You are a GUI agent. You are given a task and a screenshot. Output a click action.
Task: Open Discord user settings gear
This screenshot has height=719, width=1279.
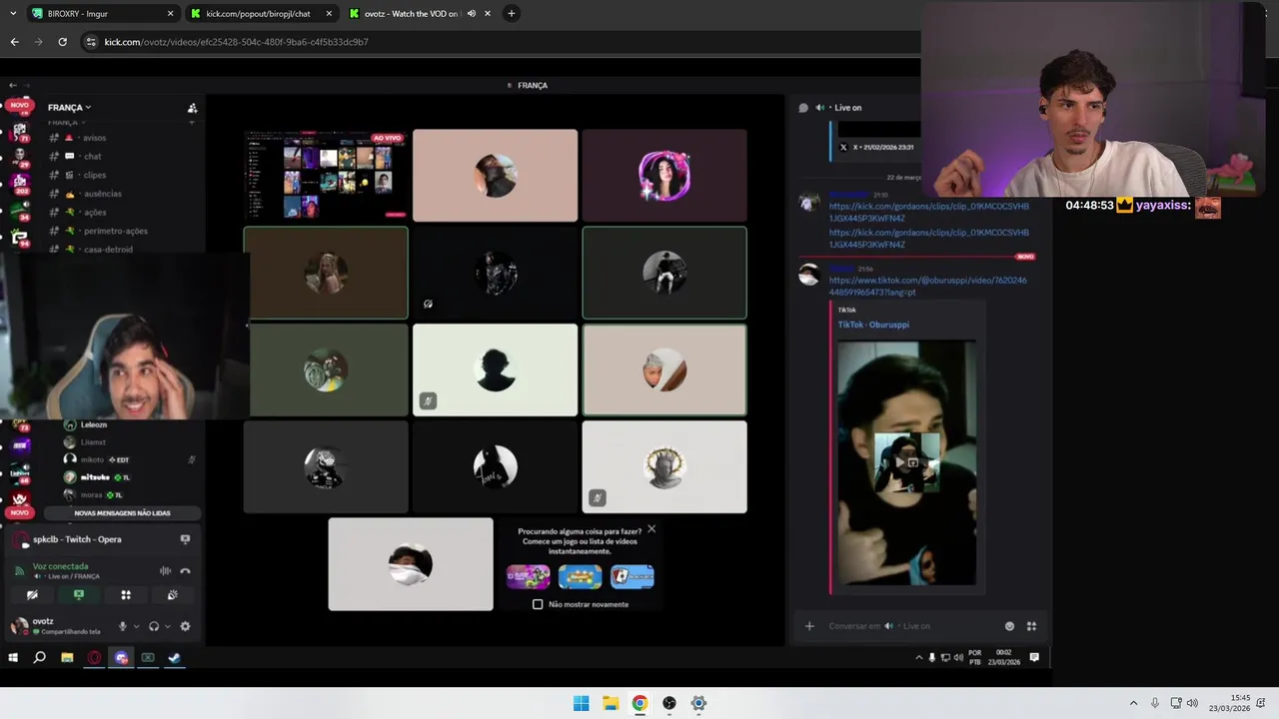click(185, 626)
